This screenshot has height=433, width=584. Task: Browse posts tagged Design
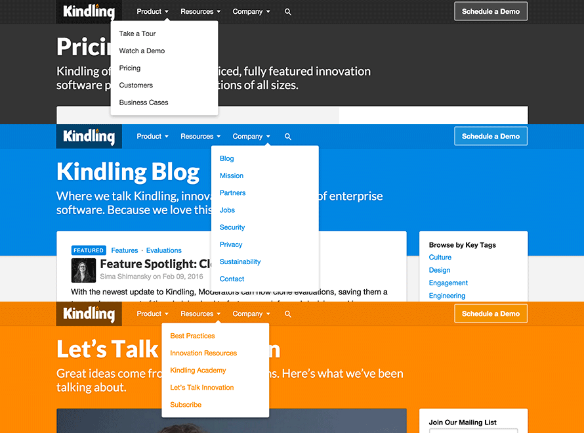point(440,270)
